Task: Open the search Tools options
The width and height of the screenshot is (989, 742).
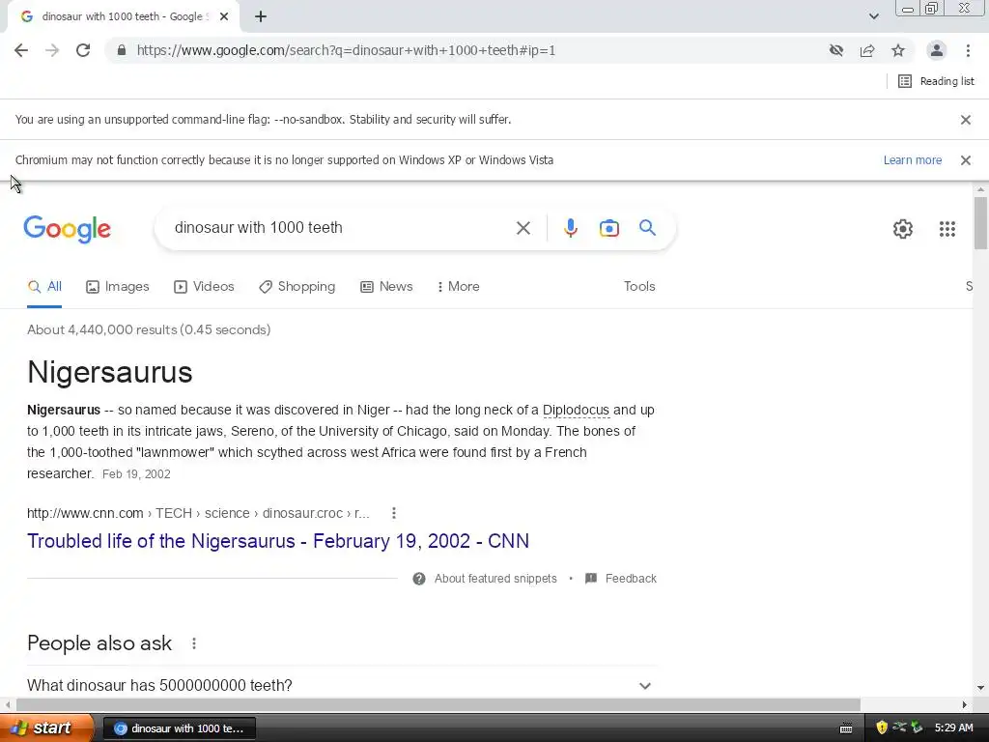Action: click(639, 287)
